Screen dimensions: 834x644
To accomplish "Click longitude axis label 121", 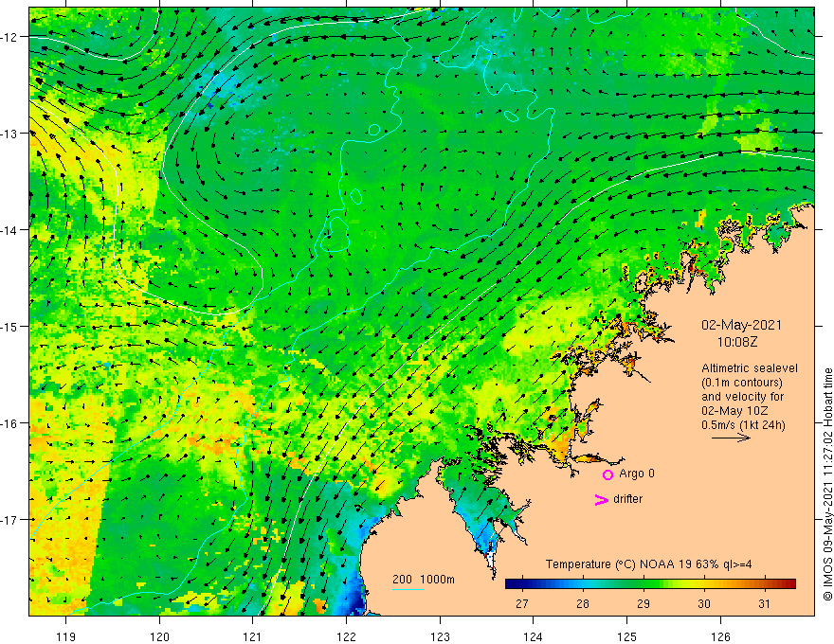I will pyautogui.click(x=253, y=636).
